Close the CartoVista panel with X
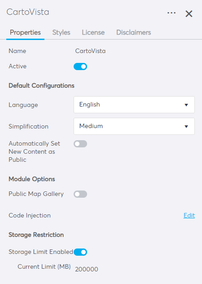 click(x=189, y=14)
